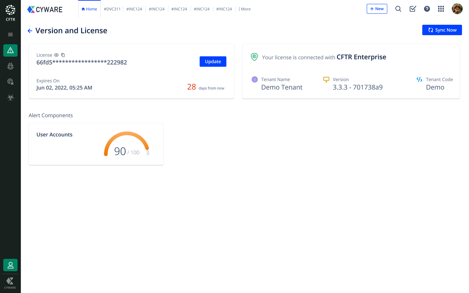The image size is (469, 293).
Task: Open the bug icon in sidebar
Action: [x=10, y=66]
